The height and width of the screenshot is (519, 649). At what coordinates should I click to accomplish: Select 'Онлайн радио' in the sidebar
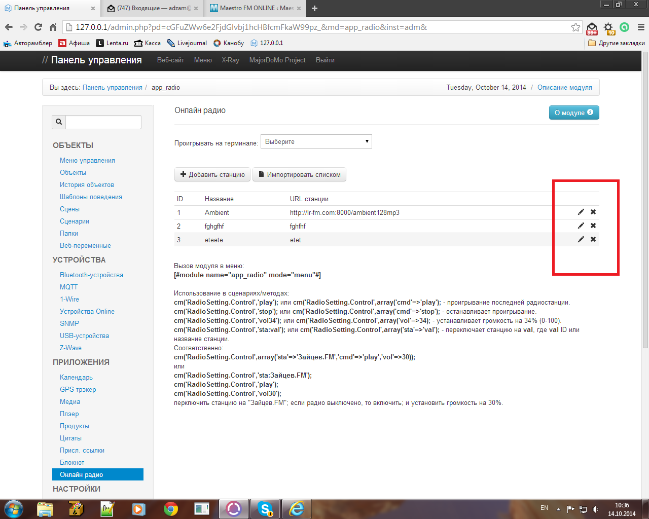98,474
